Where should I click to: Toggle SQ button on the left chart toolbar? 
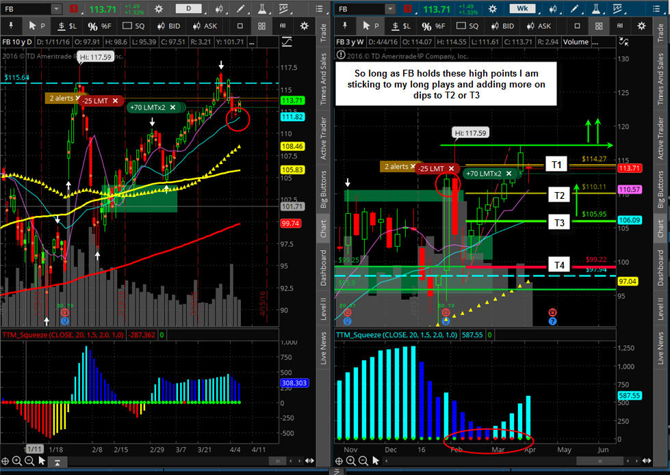[x=134, y=26]
